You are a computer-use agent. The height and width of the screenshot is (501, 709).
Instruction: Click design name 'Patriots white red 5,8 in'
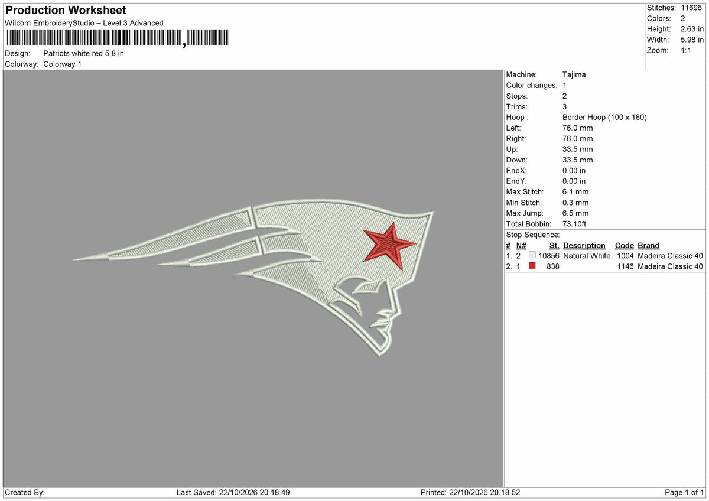(84, 53)
